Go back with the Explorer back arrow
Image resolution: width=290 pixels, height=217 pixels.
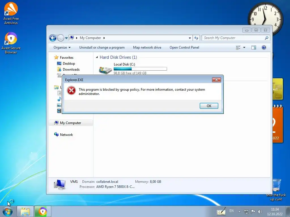[x=53, y=38]
